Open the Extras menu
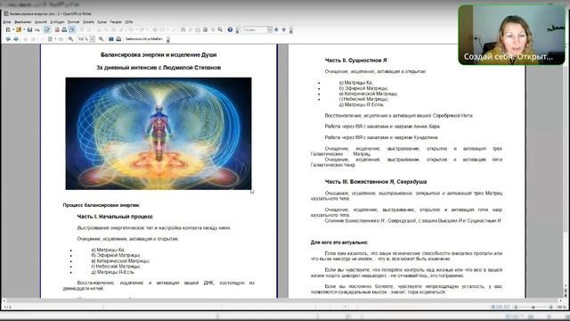This screenshot has width=570, height=321. (x=102, y=21)
